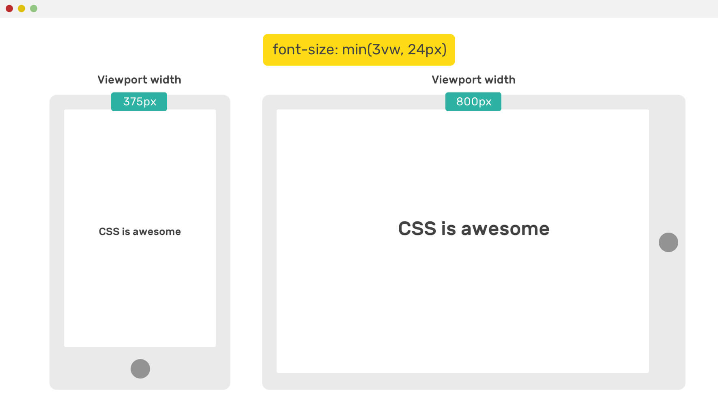The image size is (718, 415).
Task: Click the red close window dot
Action: [x=9, y=9]
